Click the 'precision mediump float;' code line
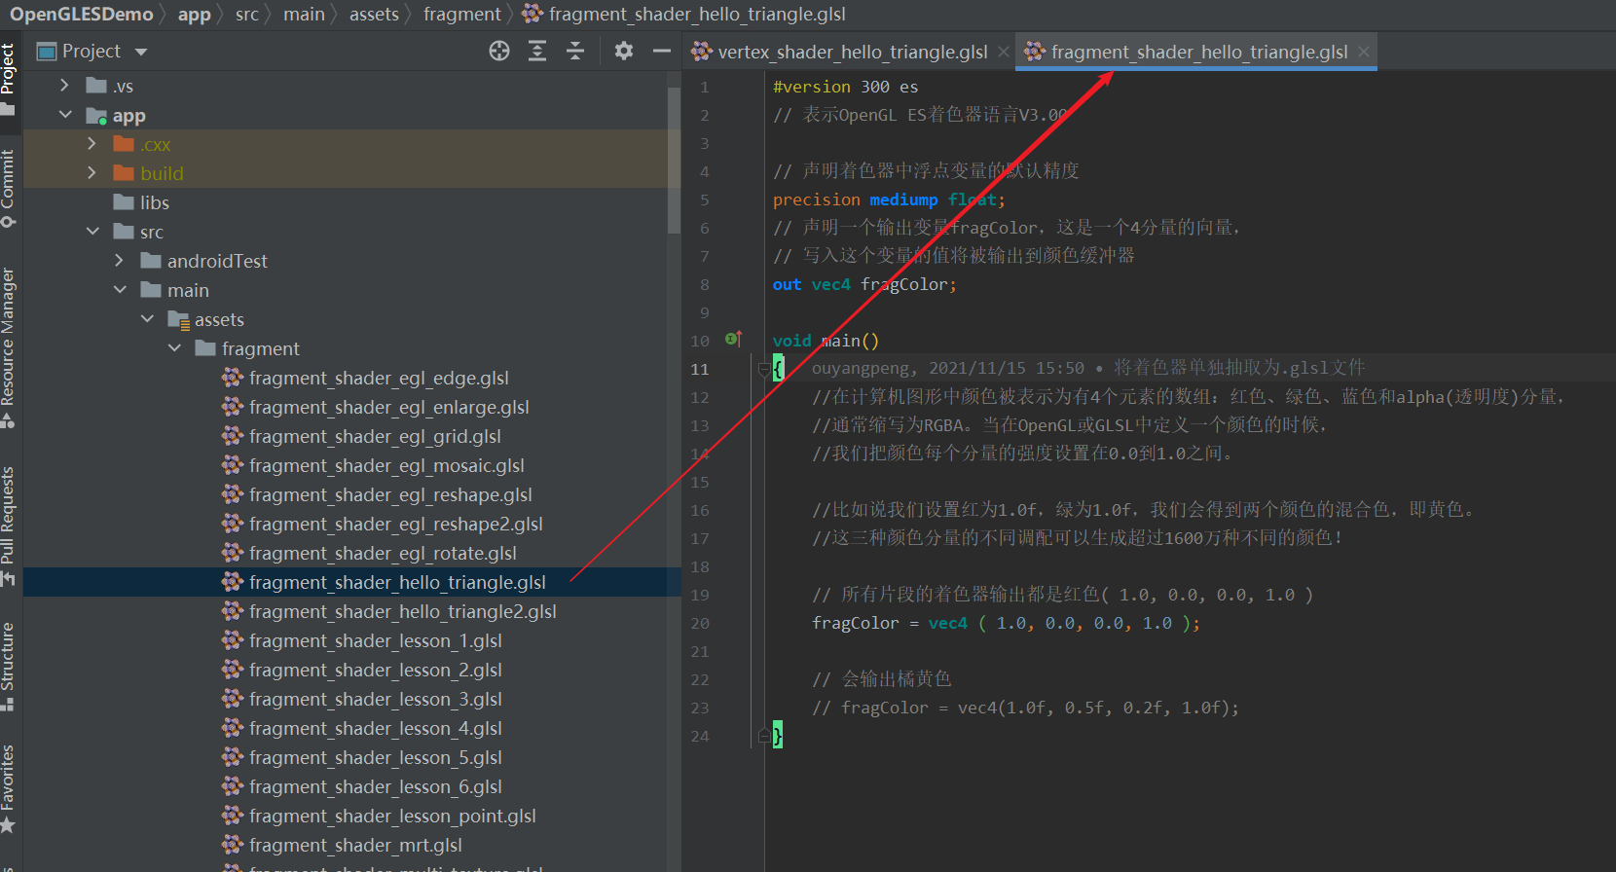 pyautogui.click(x=889, y=200)
